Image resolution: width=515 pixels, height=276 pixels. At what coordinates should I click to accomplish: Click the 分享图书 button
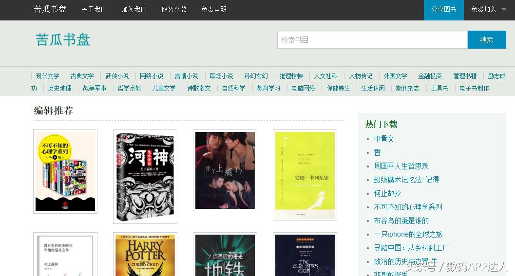pos(444,10)
